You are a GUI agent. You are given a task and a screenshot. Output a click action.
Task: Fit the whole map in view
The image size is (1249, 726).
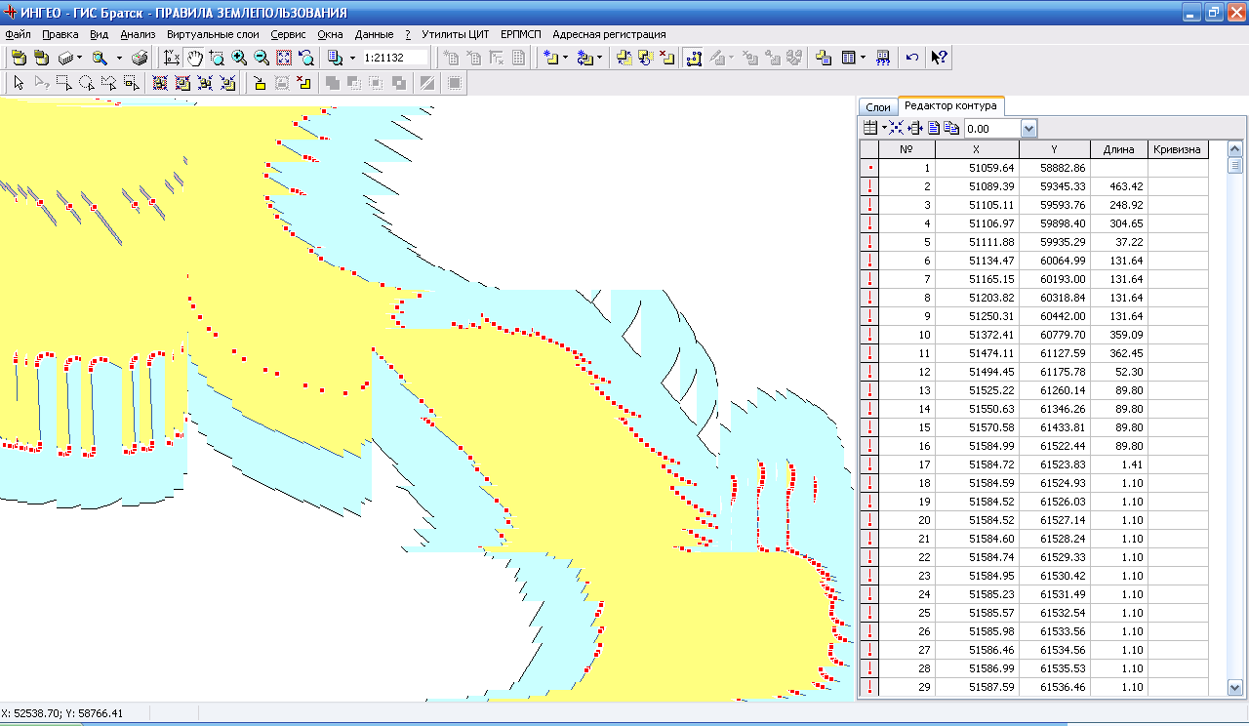(284, 58)
